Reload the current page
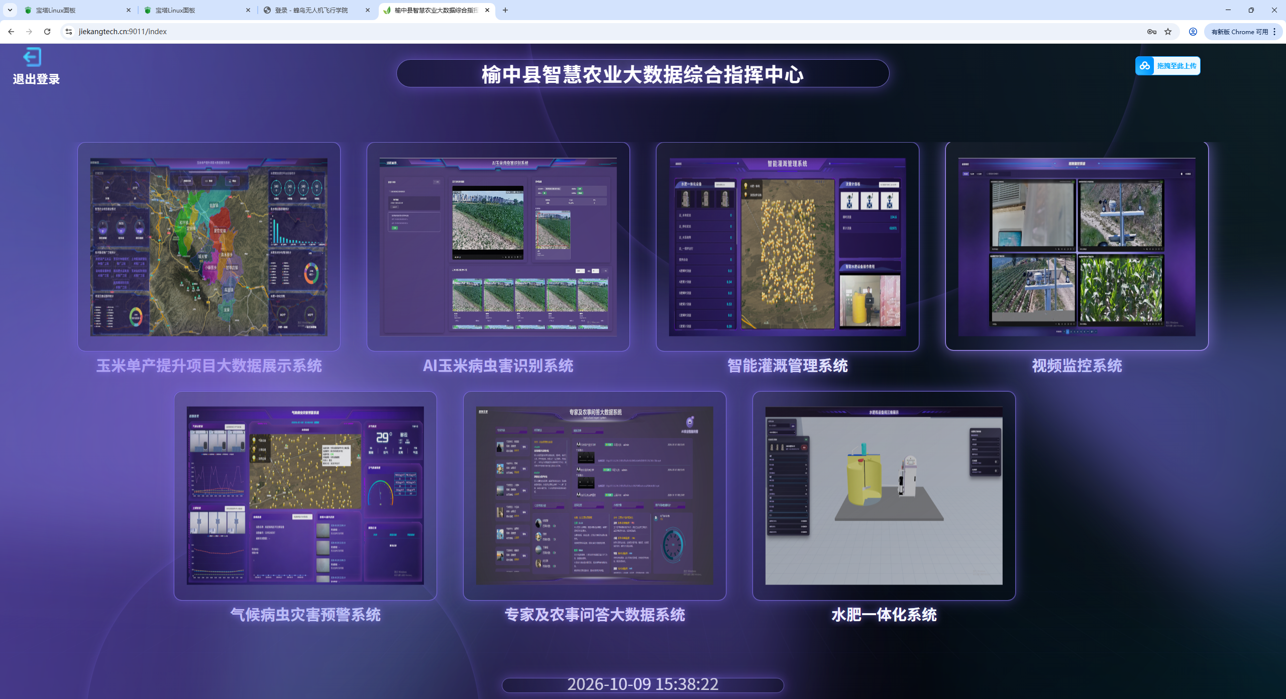The height and width of the screenshot is (699, 1286). (47, 32)
